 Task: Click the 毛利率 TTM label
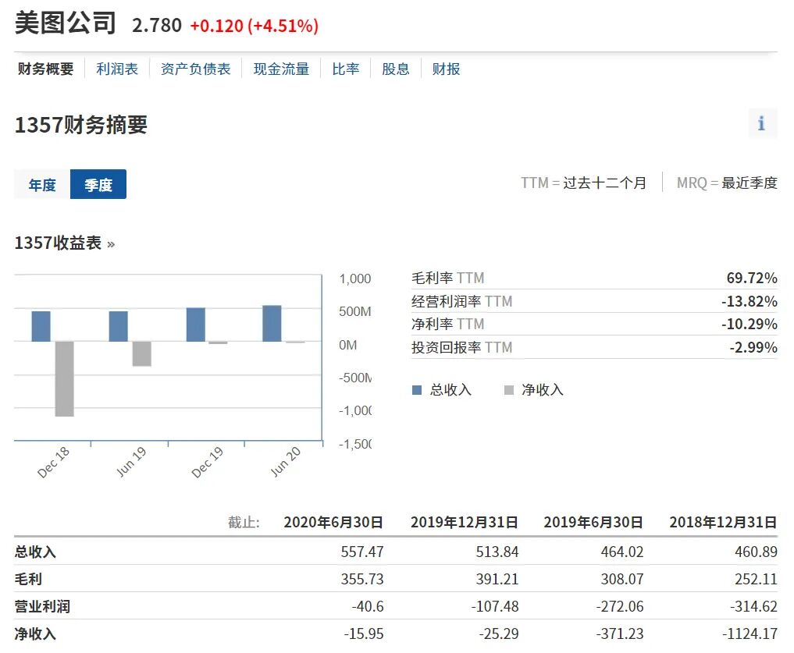(x=447, y=278)
